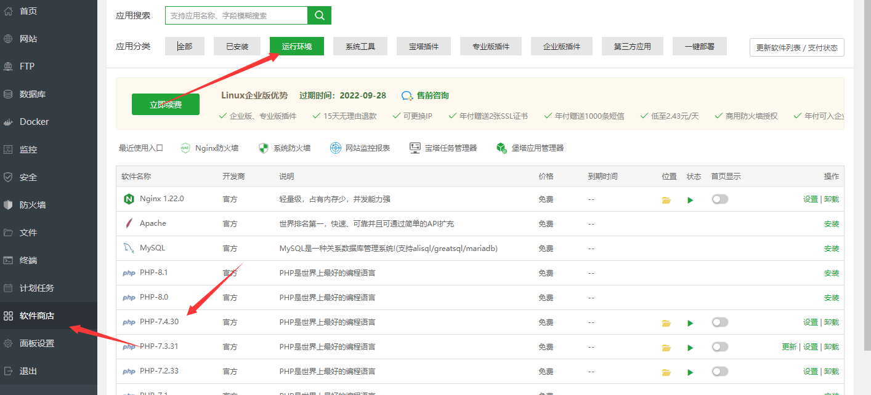Click PHP-7.4.30 running status play icon

pos(691,323)
